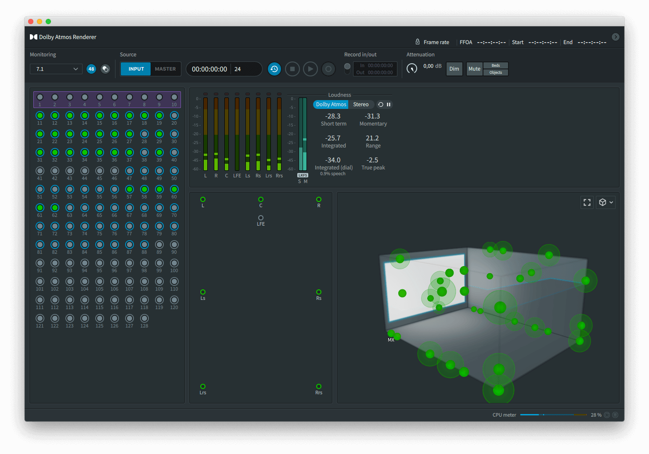The width and height of the screenshot is (649, 454).
Task: Enter fullscreen on the 3D room view
Action: 587,202
